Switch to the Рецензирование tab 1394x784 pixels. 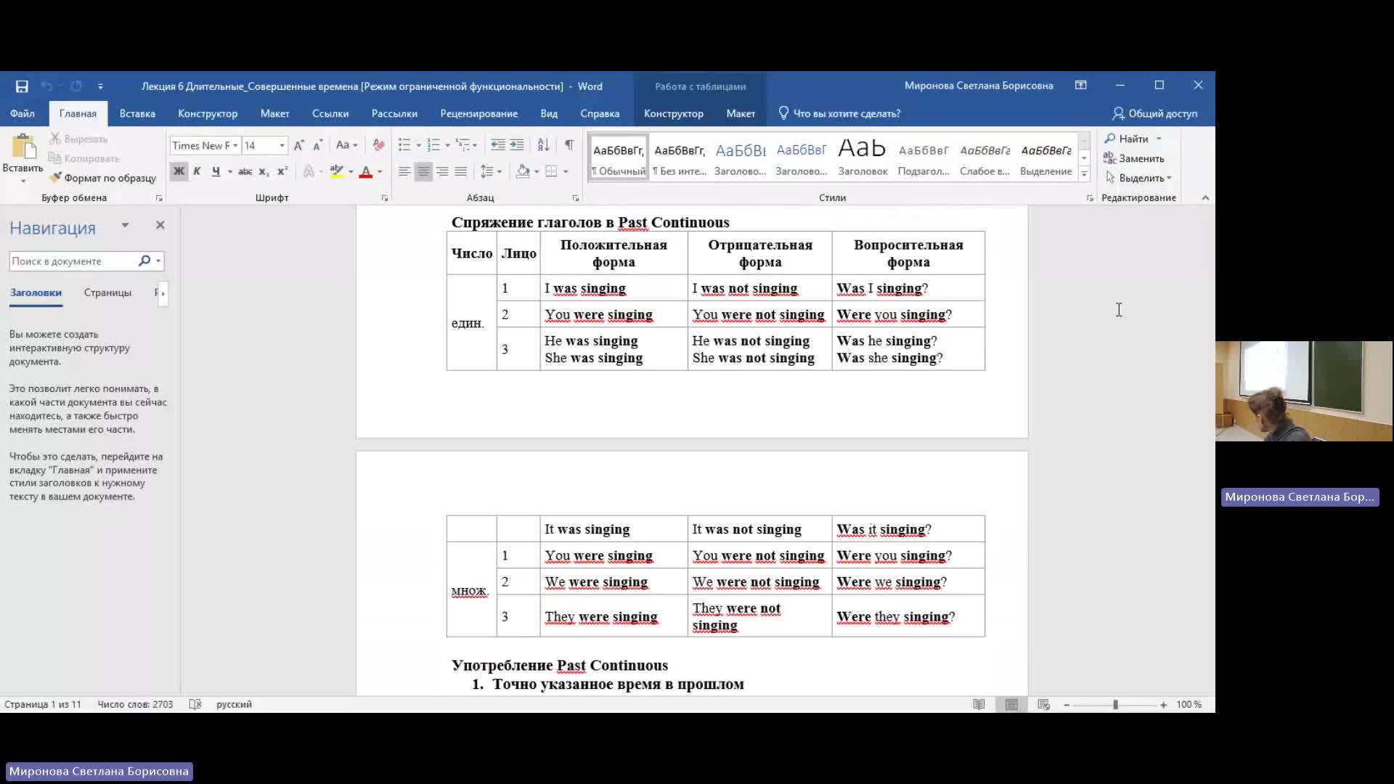[x=479, y=113]
